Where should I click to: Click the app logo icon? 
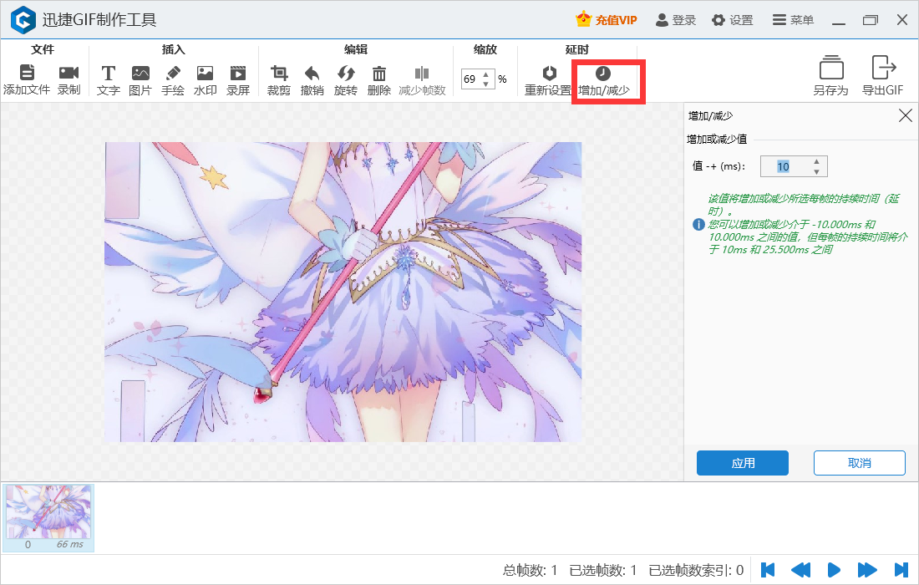23,20
